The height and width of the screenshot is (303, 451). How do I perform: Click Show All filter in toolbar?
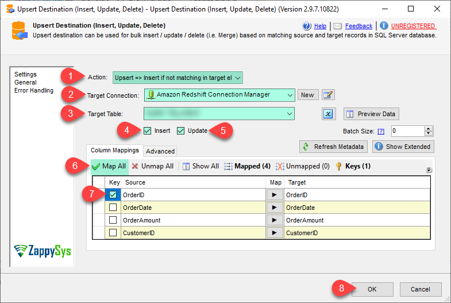coord(201,166)
